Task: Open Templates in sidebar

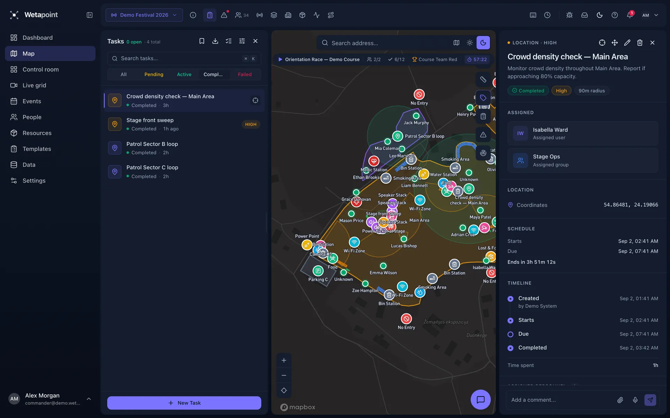Action: [50, 149]
